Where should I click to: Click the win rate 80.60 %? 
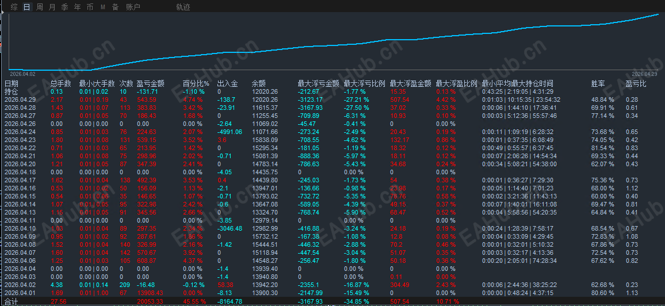coord(603,293)
